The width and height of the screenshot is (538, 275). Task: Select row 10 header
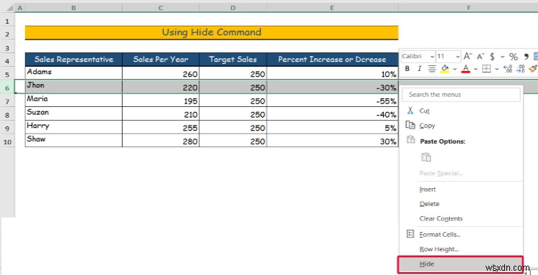(7, 141)
